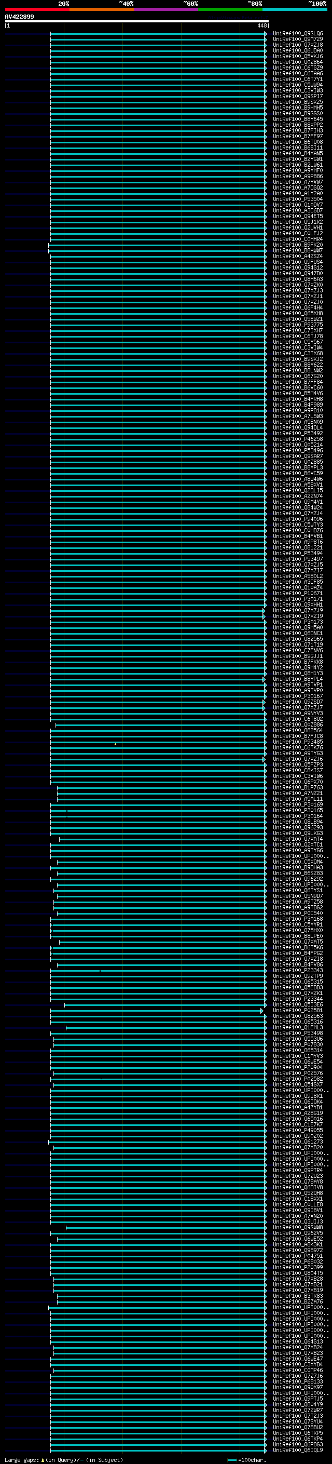Click the white query sequence ruler bar
This screenshot has width=332, height=1464.
pos(137,21)
